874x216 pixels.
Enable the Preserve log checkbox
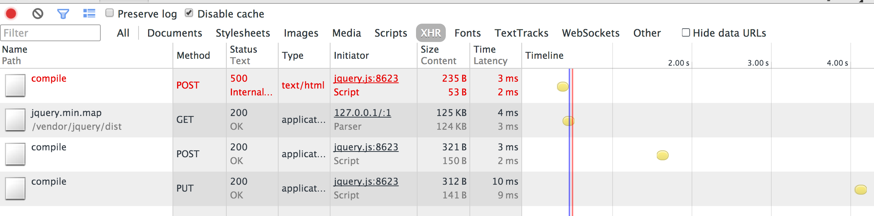click(x=110, y=13)
